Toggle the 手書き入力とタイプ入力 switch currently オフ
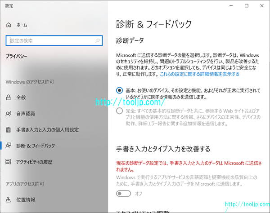The width and height of the screenshot is (270, 213). coord(123,194)
